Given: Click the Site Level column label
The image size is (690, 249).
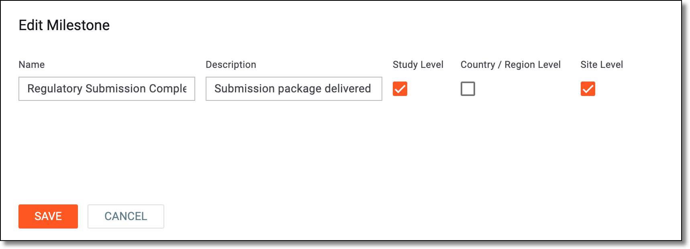Looking at the screenshot, I should click(602, 65).
